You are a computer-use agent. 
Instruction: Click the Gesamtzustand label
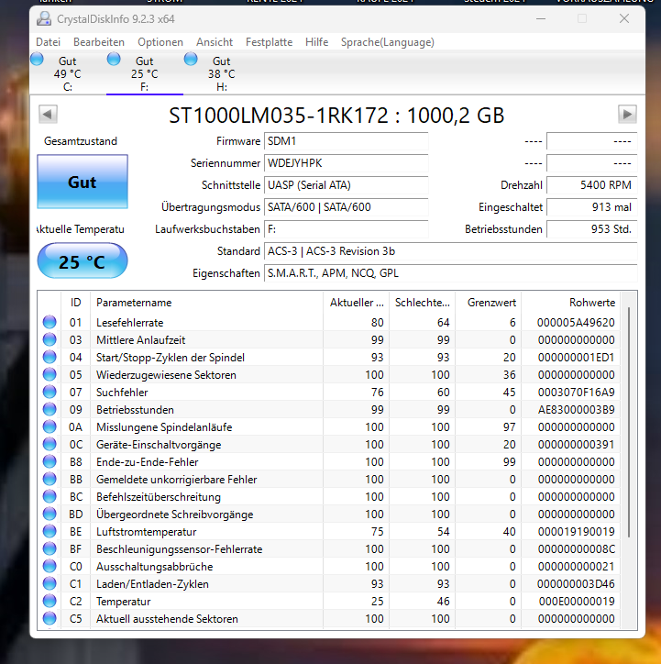[81, 141]
